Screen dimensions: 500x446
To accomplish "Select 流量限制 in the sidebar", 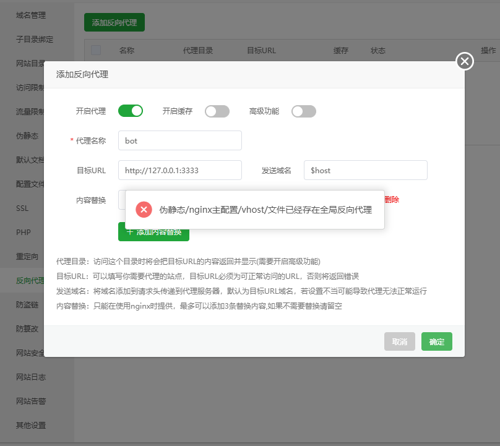I will tap(30, 111).
